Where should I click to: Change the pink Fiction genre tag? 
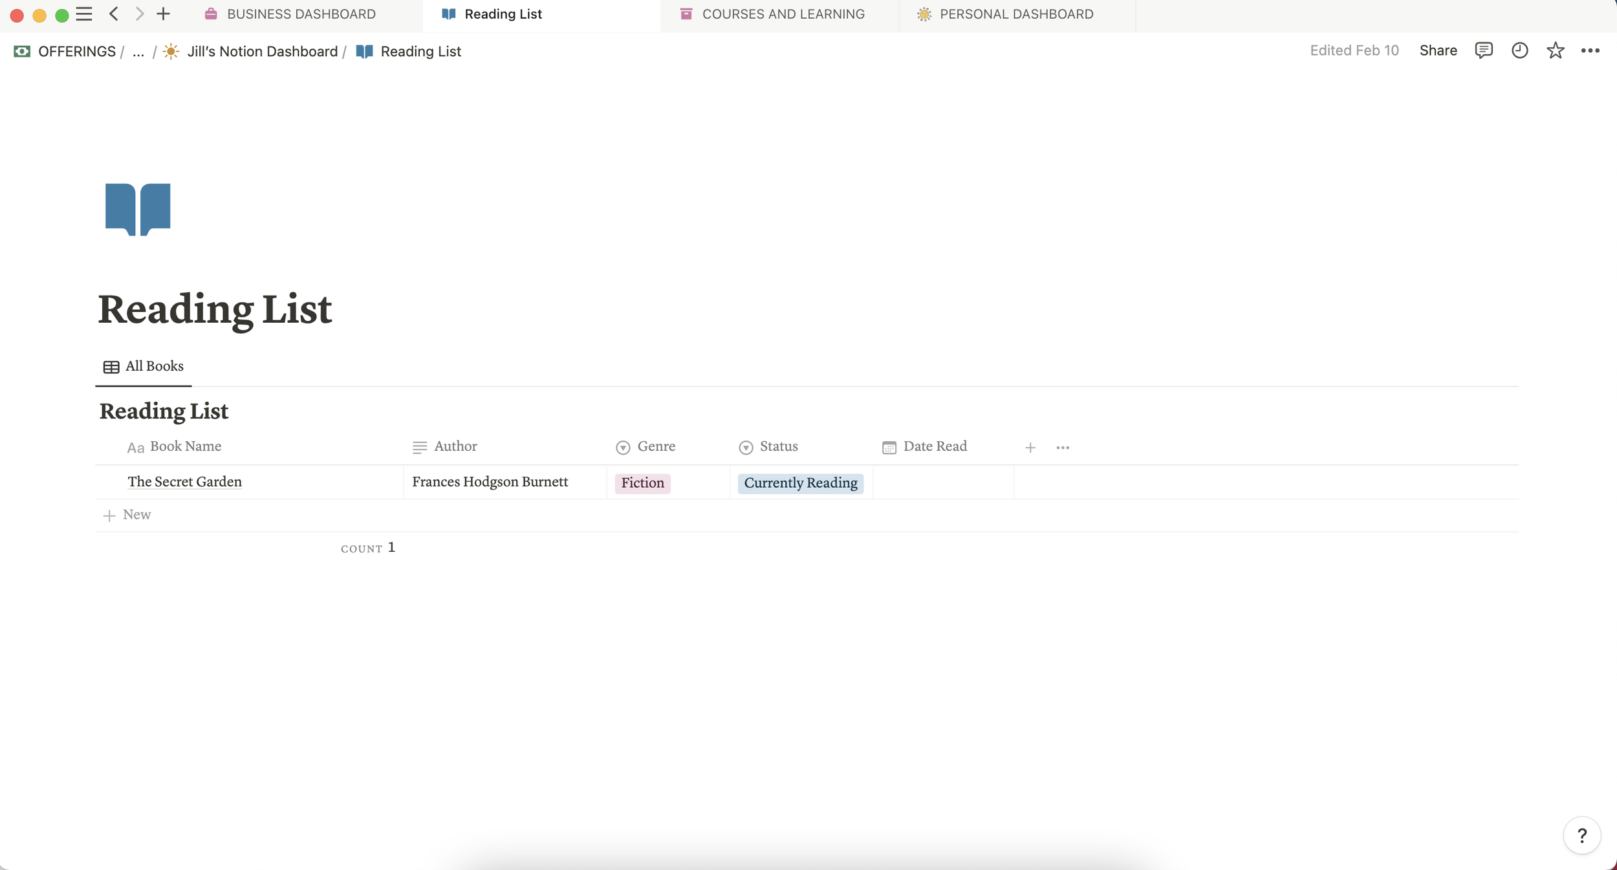point(642,483)
